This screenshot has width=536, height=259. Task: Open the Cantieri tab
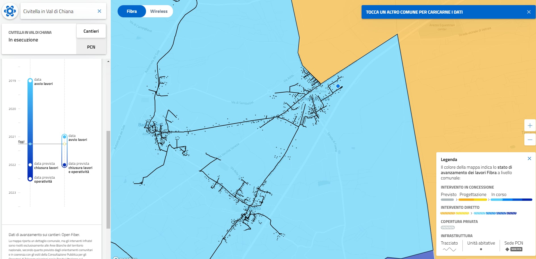click(x=91, y=31)
